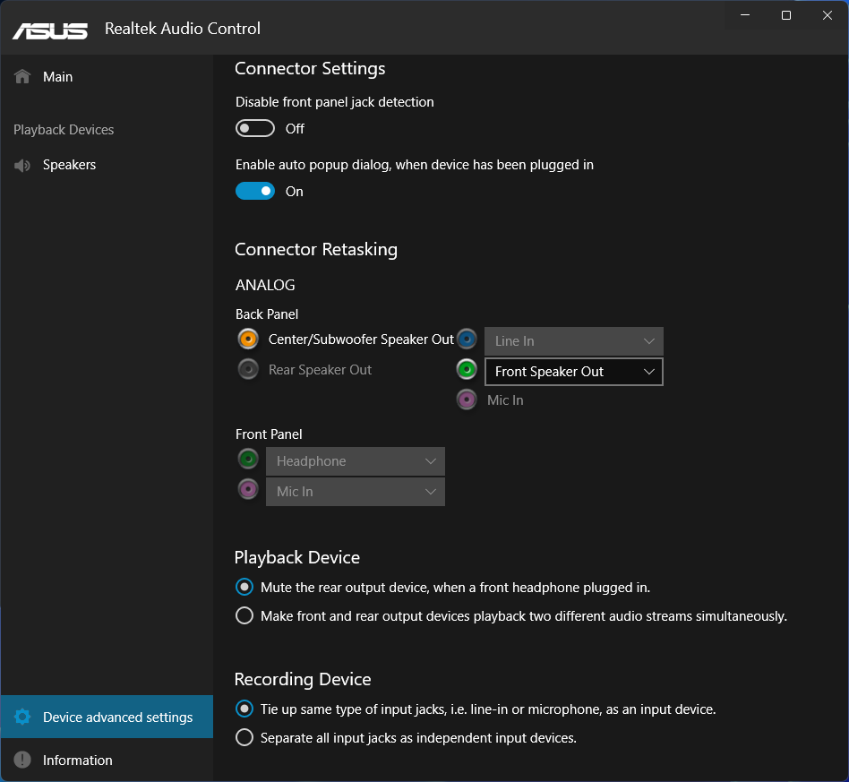This screenshot has height=782, width=849.
Task: Click the gray Rear Speaker Out jack icon
Action: pyautogui.click(x=248, y=369)
